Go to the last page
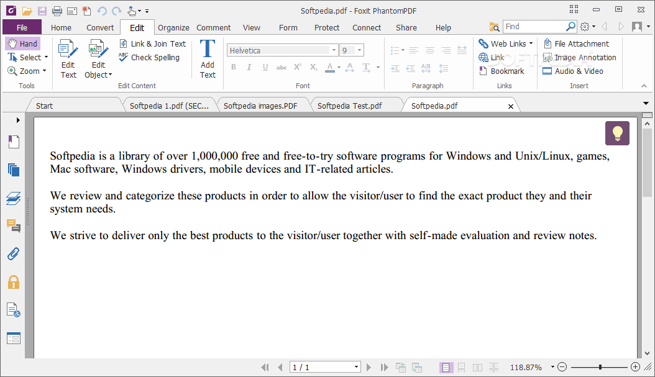 tap(384, 368)
